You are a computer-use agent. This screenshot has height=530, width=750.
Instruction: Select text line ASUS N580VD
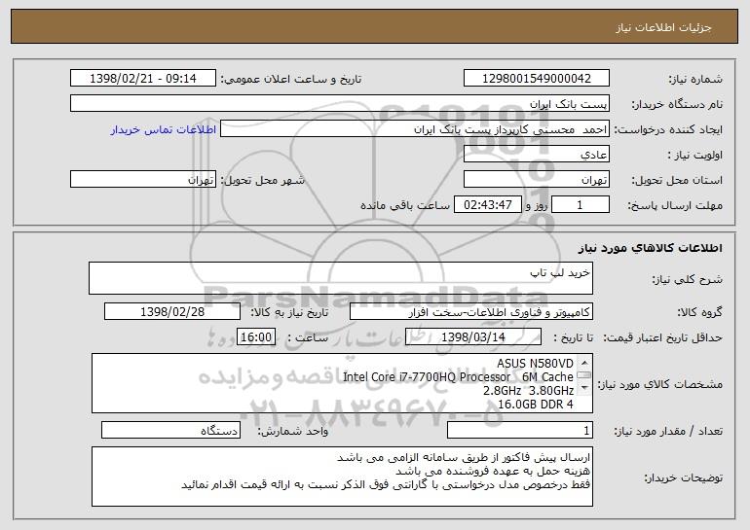[x=535, y=364]
